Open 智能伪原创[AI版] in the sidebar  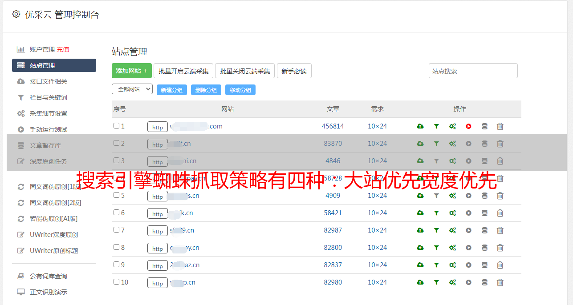54,219
